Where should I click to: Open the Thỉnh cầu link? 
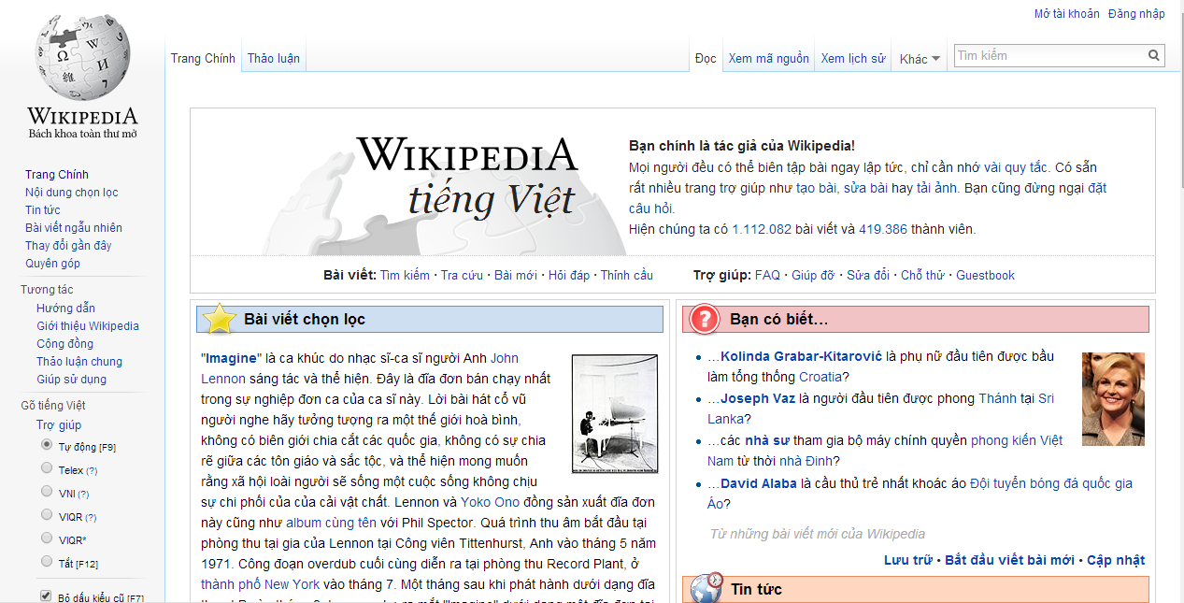(x=627, y=275)
